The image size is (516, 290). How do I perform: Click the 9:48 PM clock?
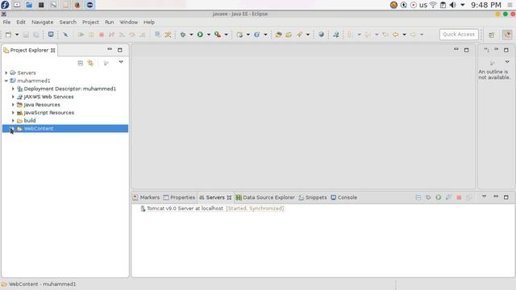485,5
